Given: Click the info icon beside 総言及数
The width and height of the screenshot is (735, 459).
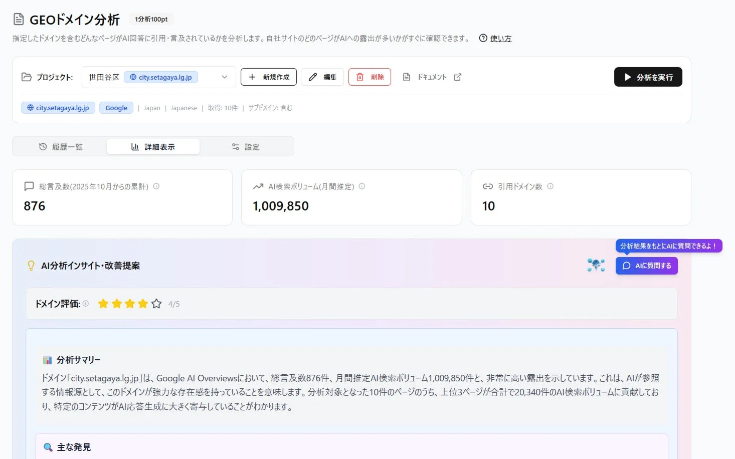Looking at the screenshot, I should (x=156, y=186).
